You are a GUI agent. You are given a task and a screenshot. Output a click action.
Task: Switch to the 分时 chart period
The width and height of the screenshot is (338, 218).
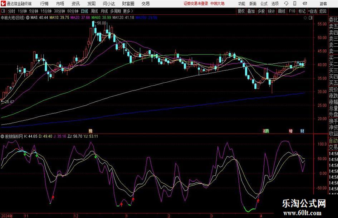pos(12,11)
